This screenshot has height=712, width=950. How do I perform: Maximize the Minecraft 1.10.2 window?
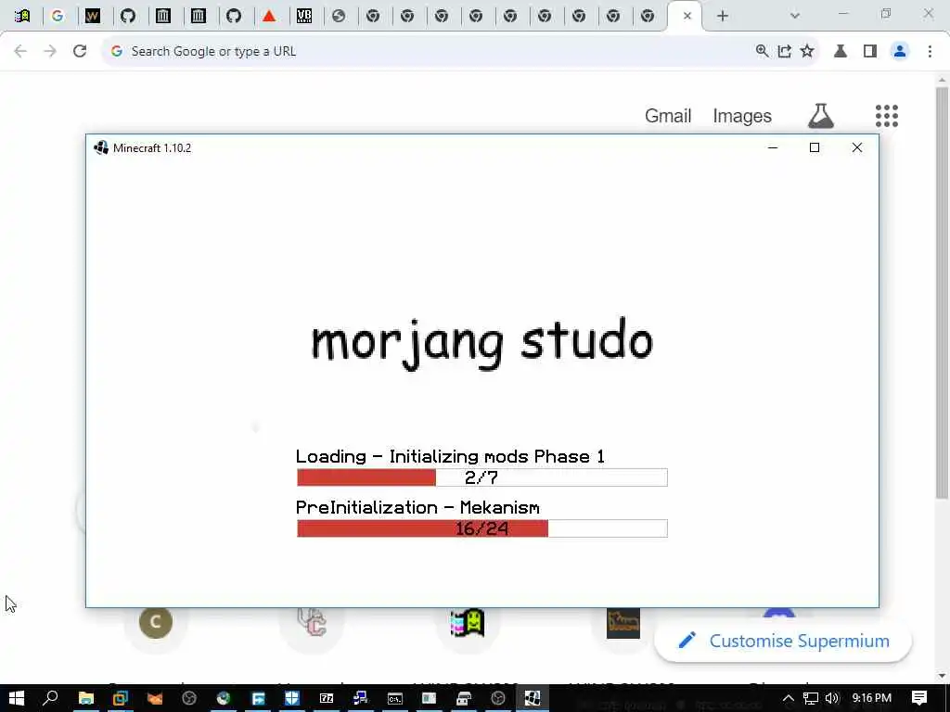[815, 147]
